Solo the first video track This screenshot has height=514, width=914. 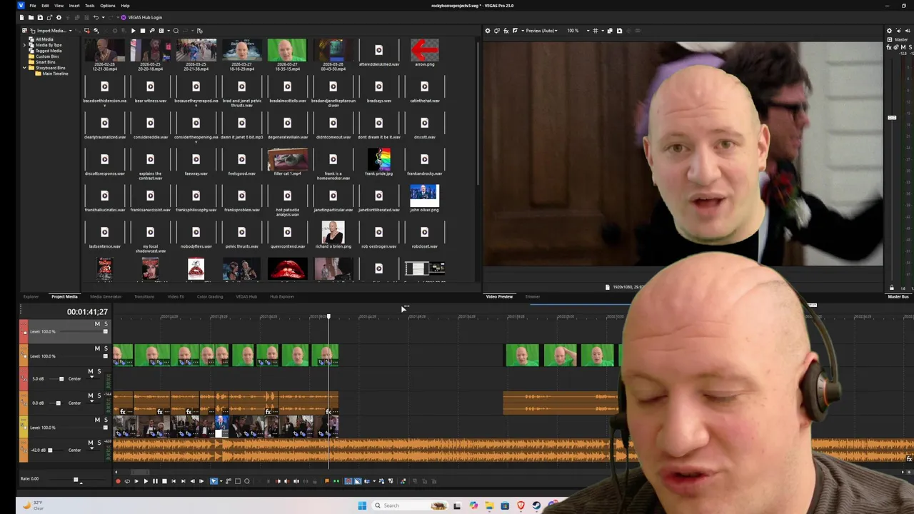click(x=106, y=324)
